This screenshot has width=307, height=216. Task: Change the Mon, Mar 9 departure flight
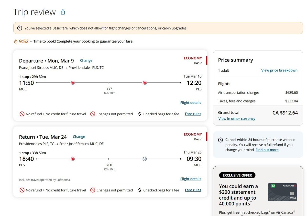coord(86,60)
